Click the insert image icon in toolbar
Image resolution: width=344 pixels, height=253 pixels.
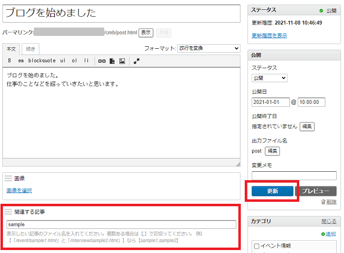(122, 61)
